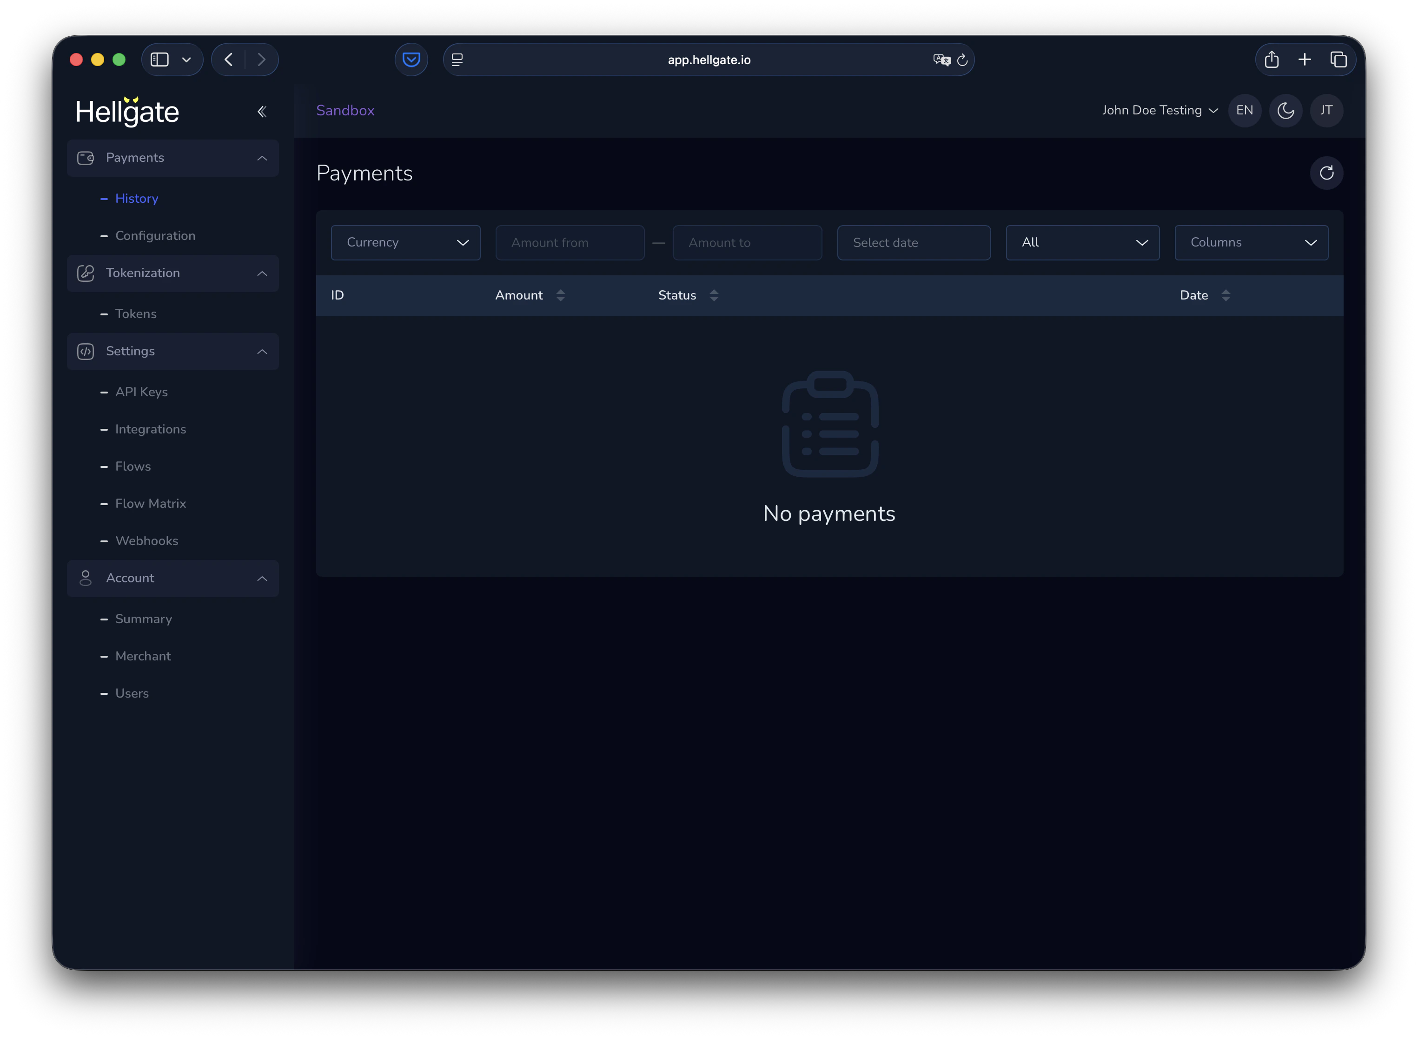This screenshot has height=1039, width=1418.
Task: Click the Sandbox environment link
Action: (x=345, y=111)
